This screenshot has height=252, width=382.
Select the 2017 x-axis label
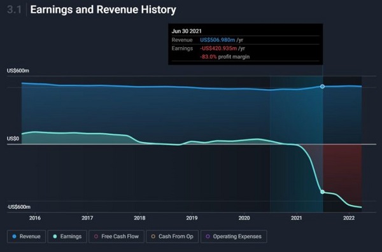click(87, 218)
